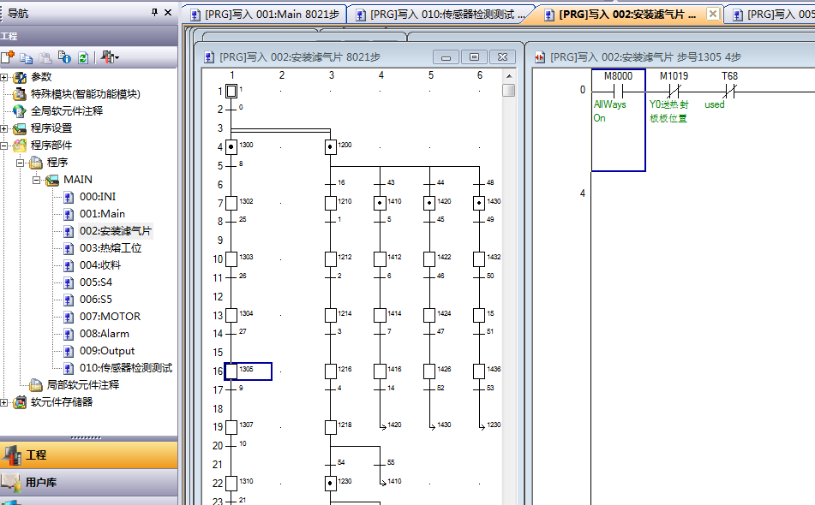Collapse the MAIN program tree node
Screen dimensions: 815x505
click(x=37, y=180)
